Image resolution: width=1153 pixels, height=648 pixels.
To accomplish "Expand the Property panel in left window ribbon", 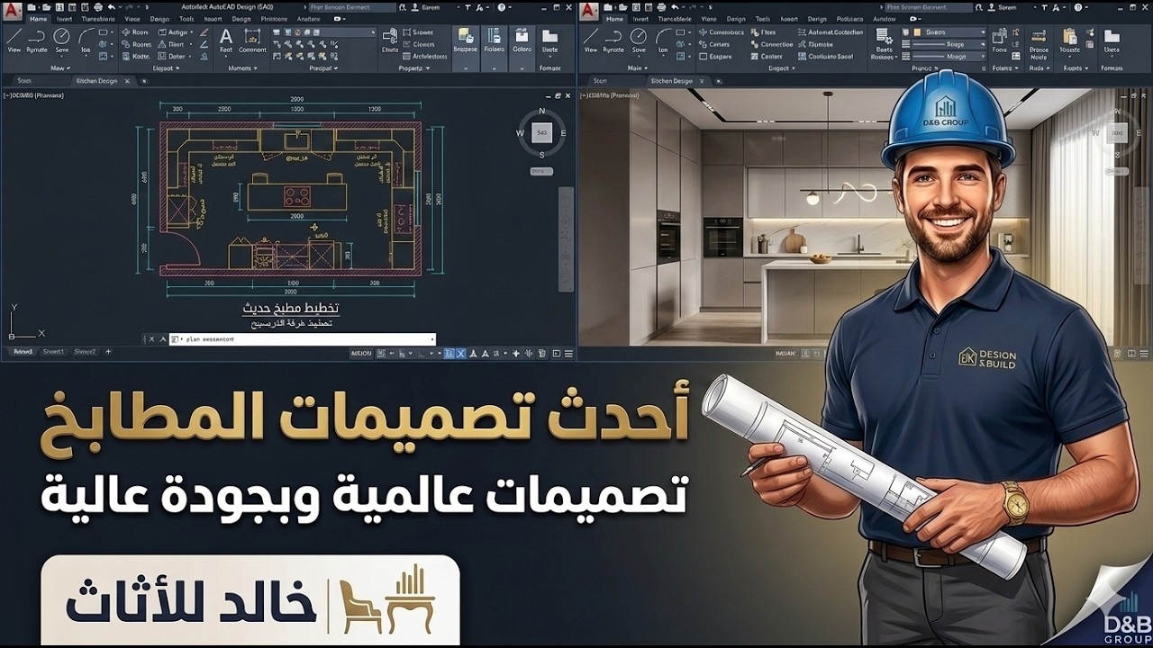I will coord(414,68).
